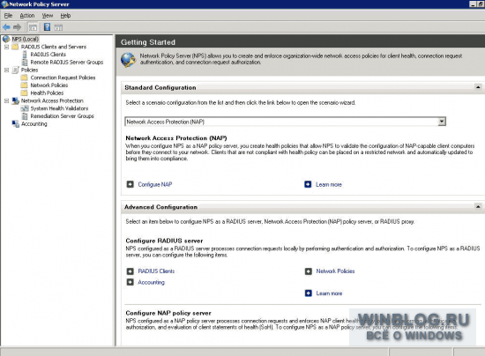Collapse the Network Access Protection tree node
The width and height of the screenshot is (485, 356).
[x=6, y=101]
